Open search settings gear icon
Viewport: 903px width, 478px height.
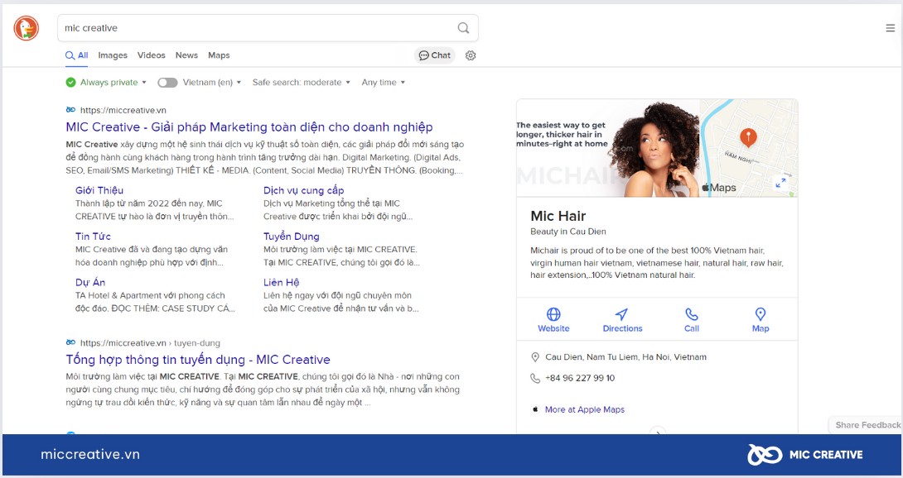471,55
